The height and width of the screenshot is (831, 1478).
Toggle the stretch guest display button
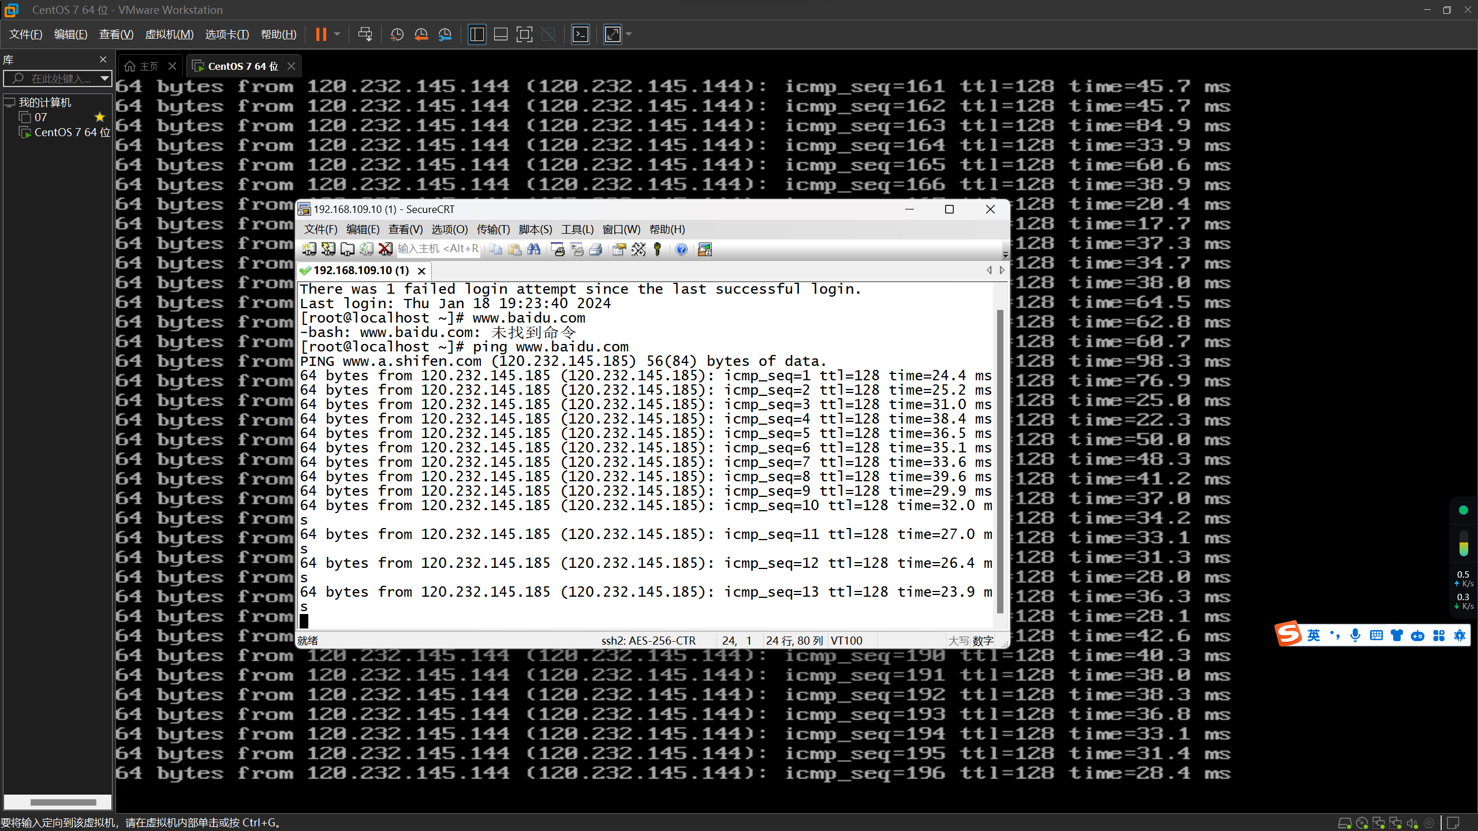613,35
